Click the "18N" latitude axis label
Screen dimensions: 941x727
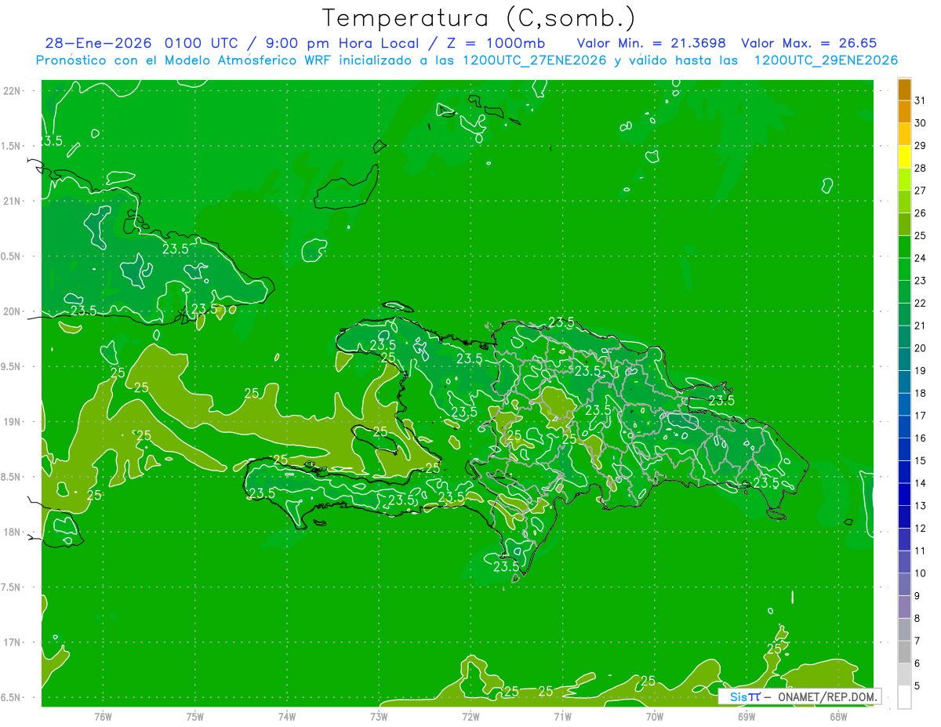(x=13, y=532)
